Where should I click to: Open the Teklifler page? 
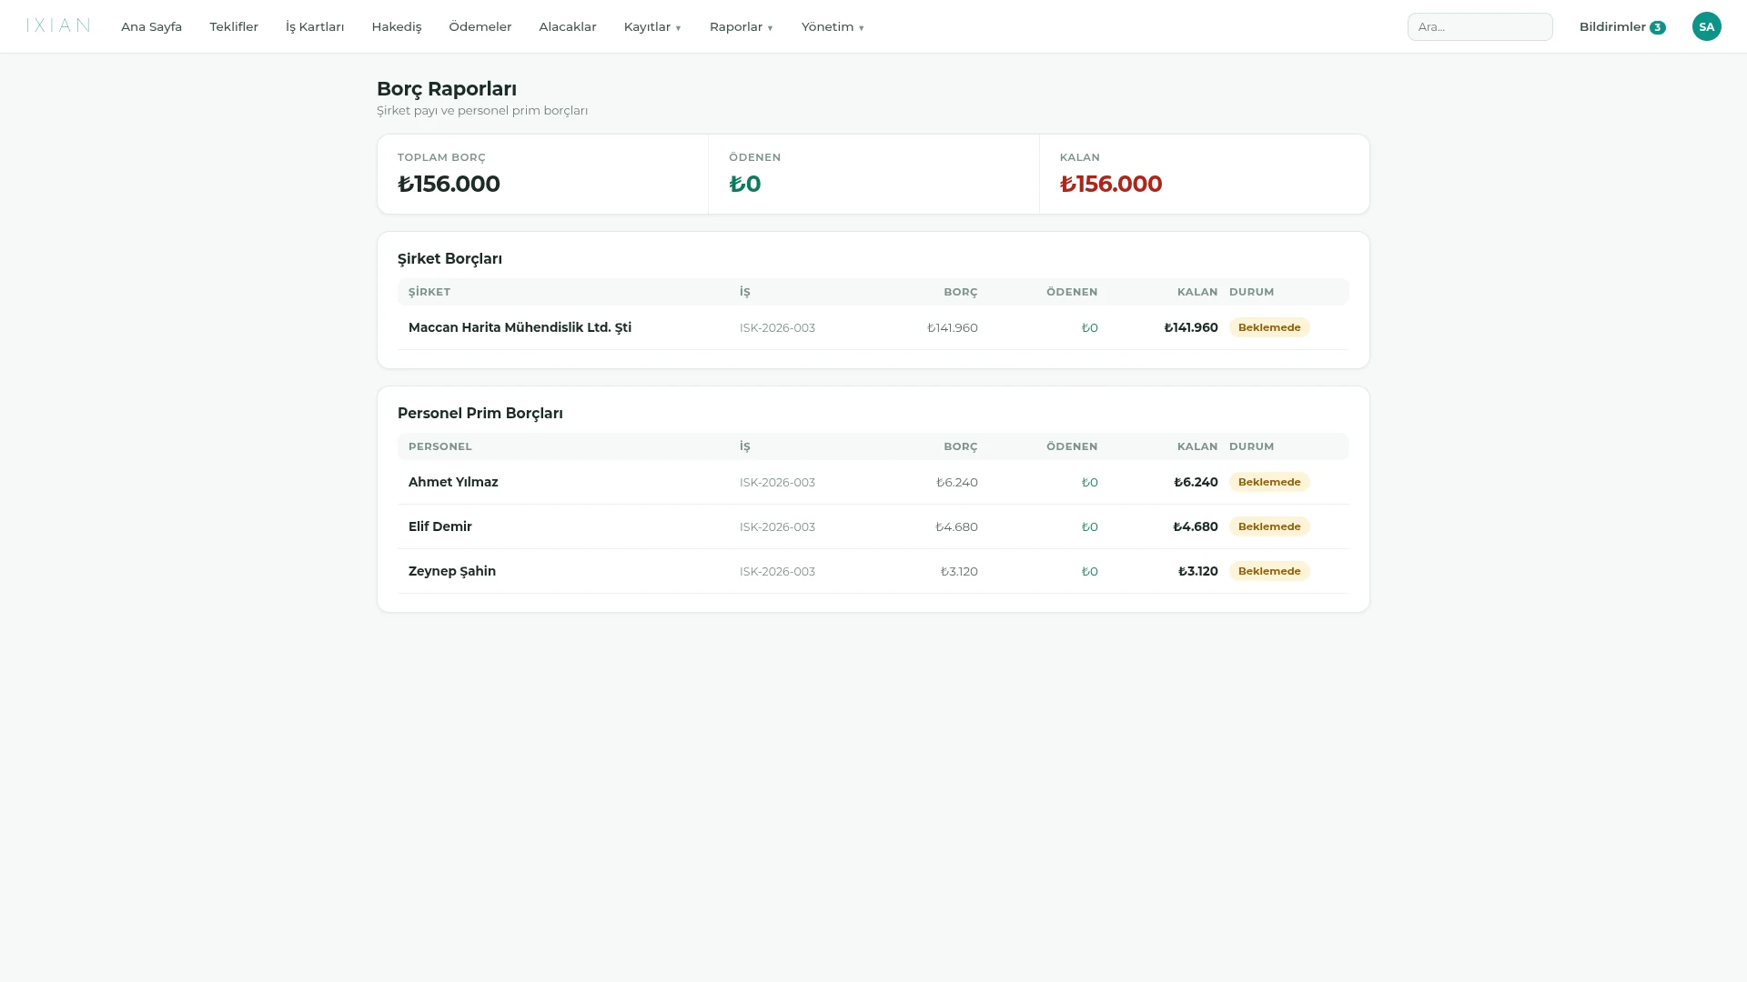click(234, 26)
